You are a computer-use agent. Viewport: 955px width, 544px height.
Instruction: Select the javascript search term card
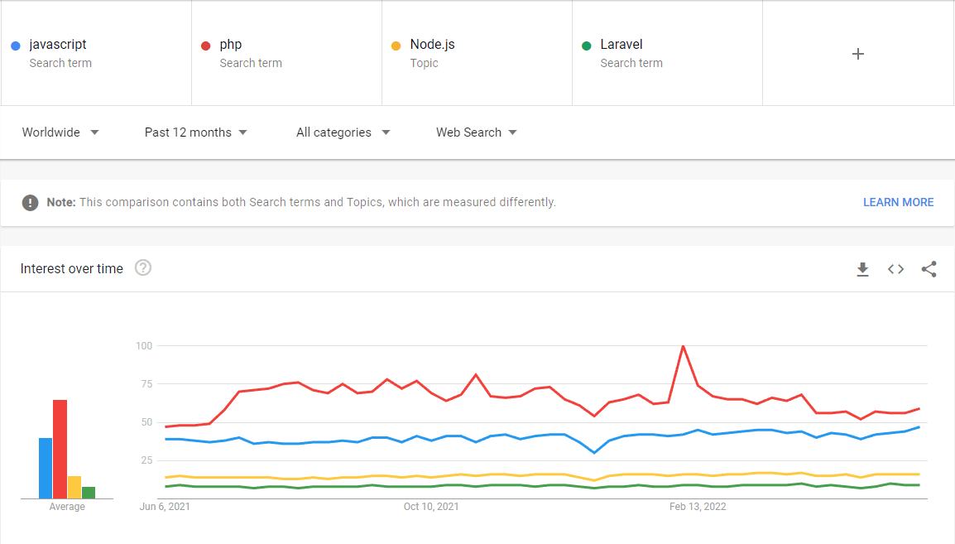96,53
